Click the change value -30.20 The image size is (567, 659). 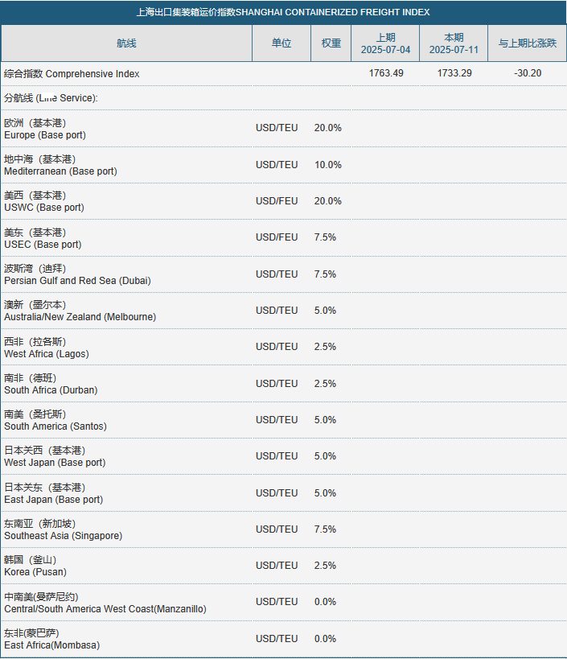[528, 73]
